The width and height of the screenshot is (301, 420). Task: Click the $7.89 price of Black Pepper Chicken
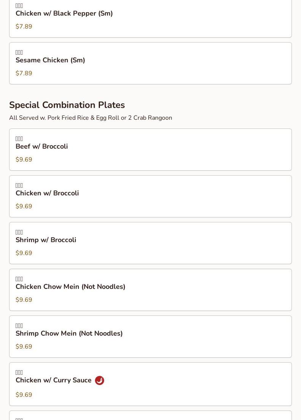pos(24,27)
